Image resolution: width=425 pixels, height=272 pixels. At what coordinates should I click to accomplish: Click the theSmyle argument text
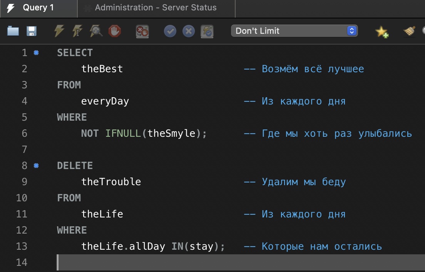(171, 133)
